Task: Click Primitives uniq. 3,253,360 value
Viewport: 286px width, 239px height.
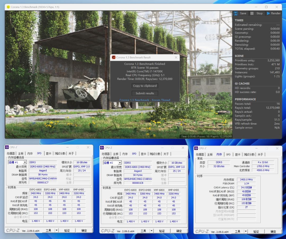Action: point(273,60)
